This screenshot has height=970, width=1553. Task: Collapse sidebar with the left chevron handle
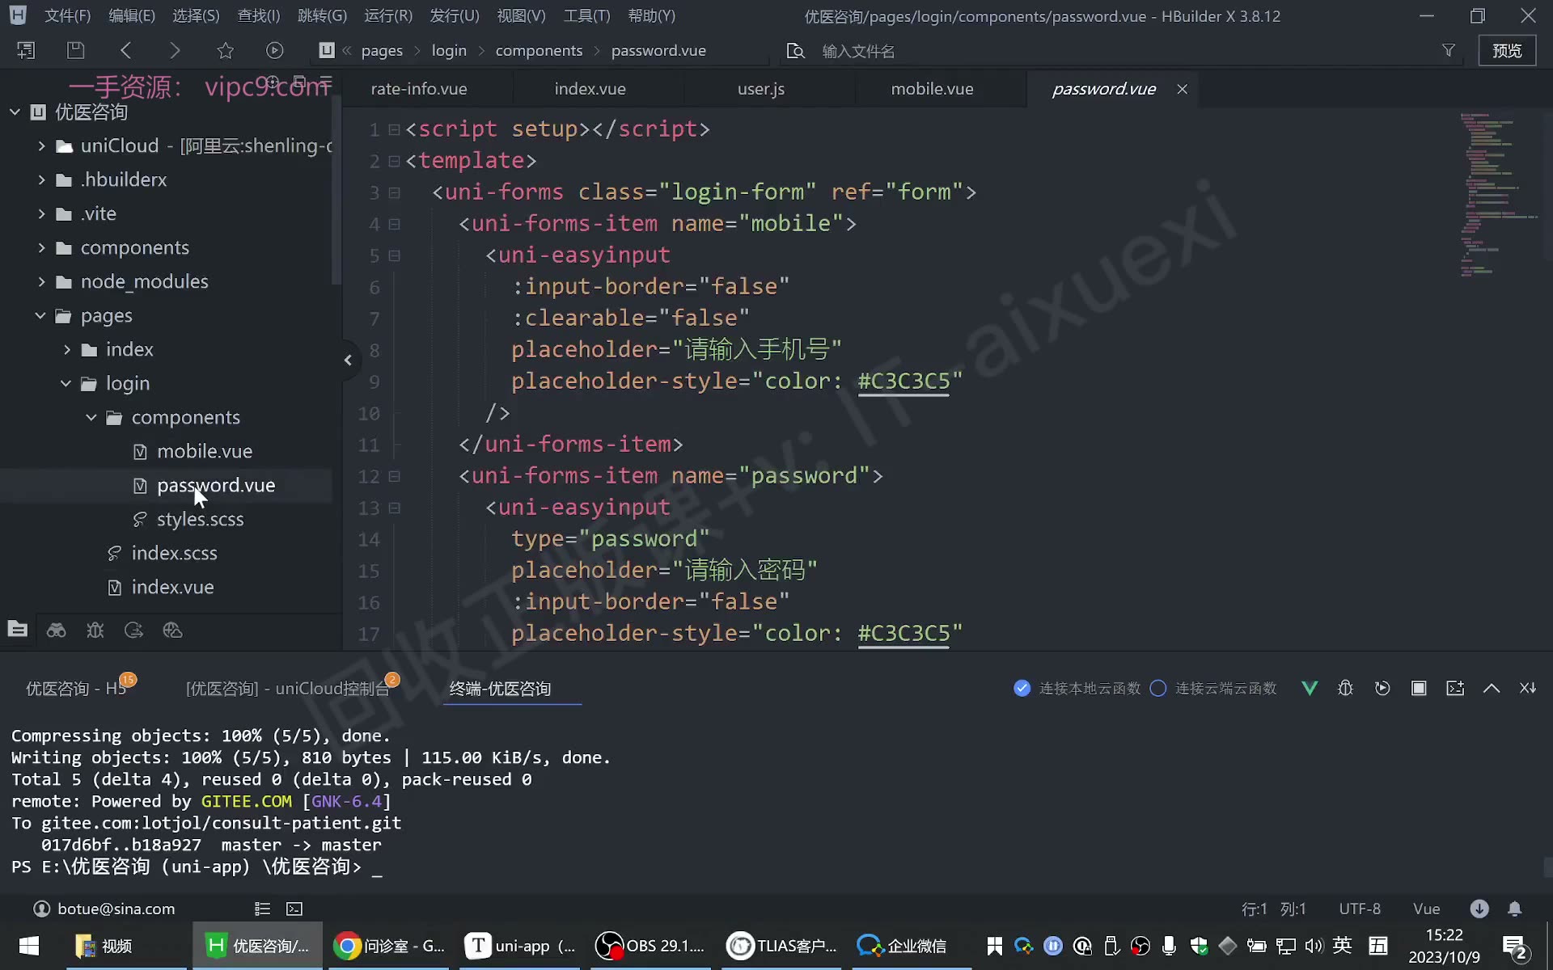click(x=348, y=360)
